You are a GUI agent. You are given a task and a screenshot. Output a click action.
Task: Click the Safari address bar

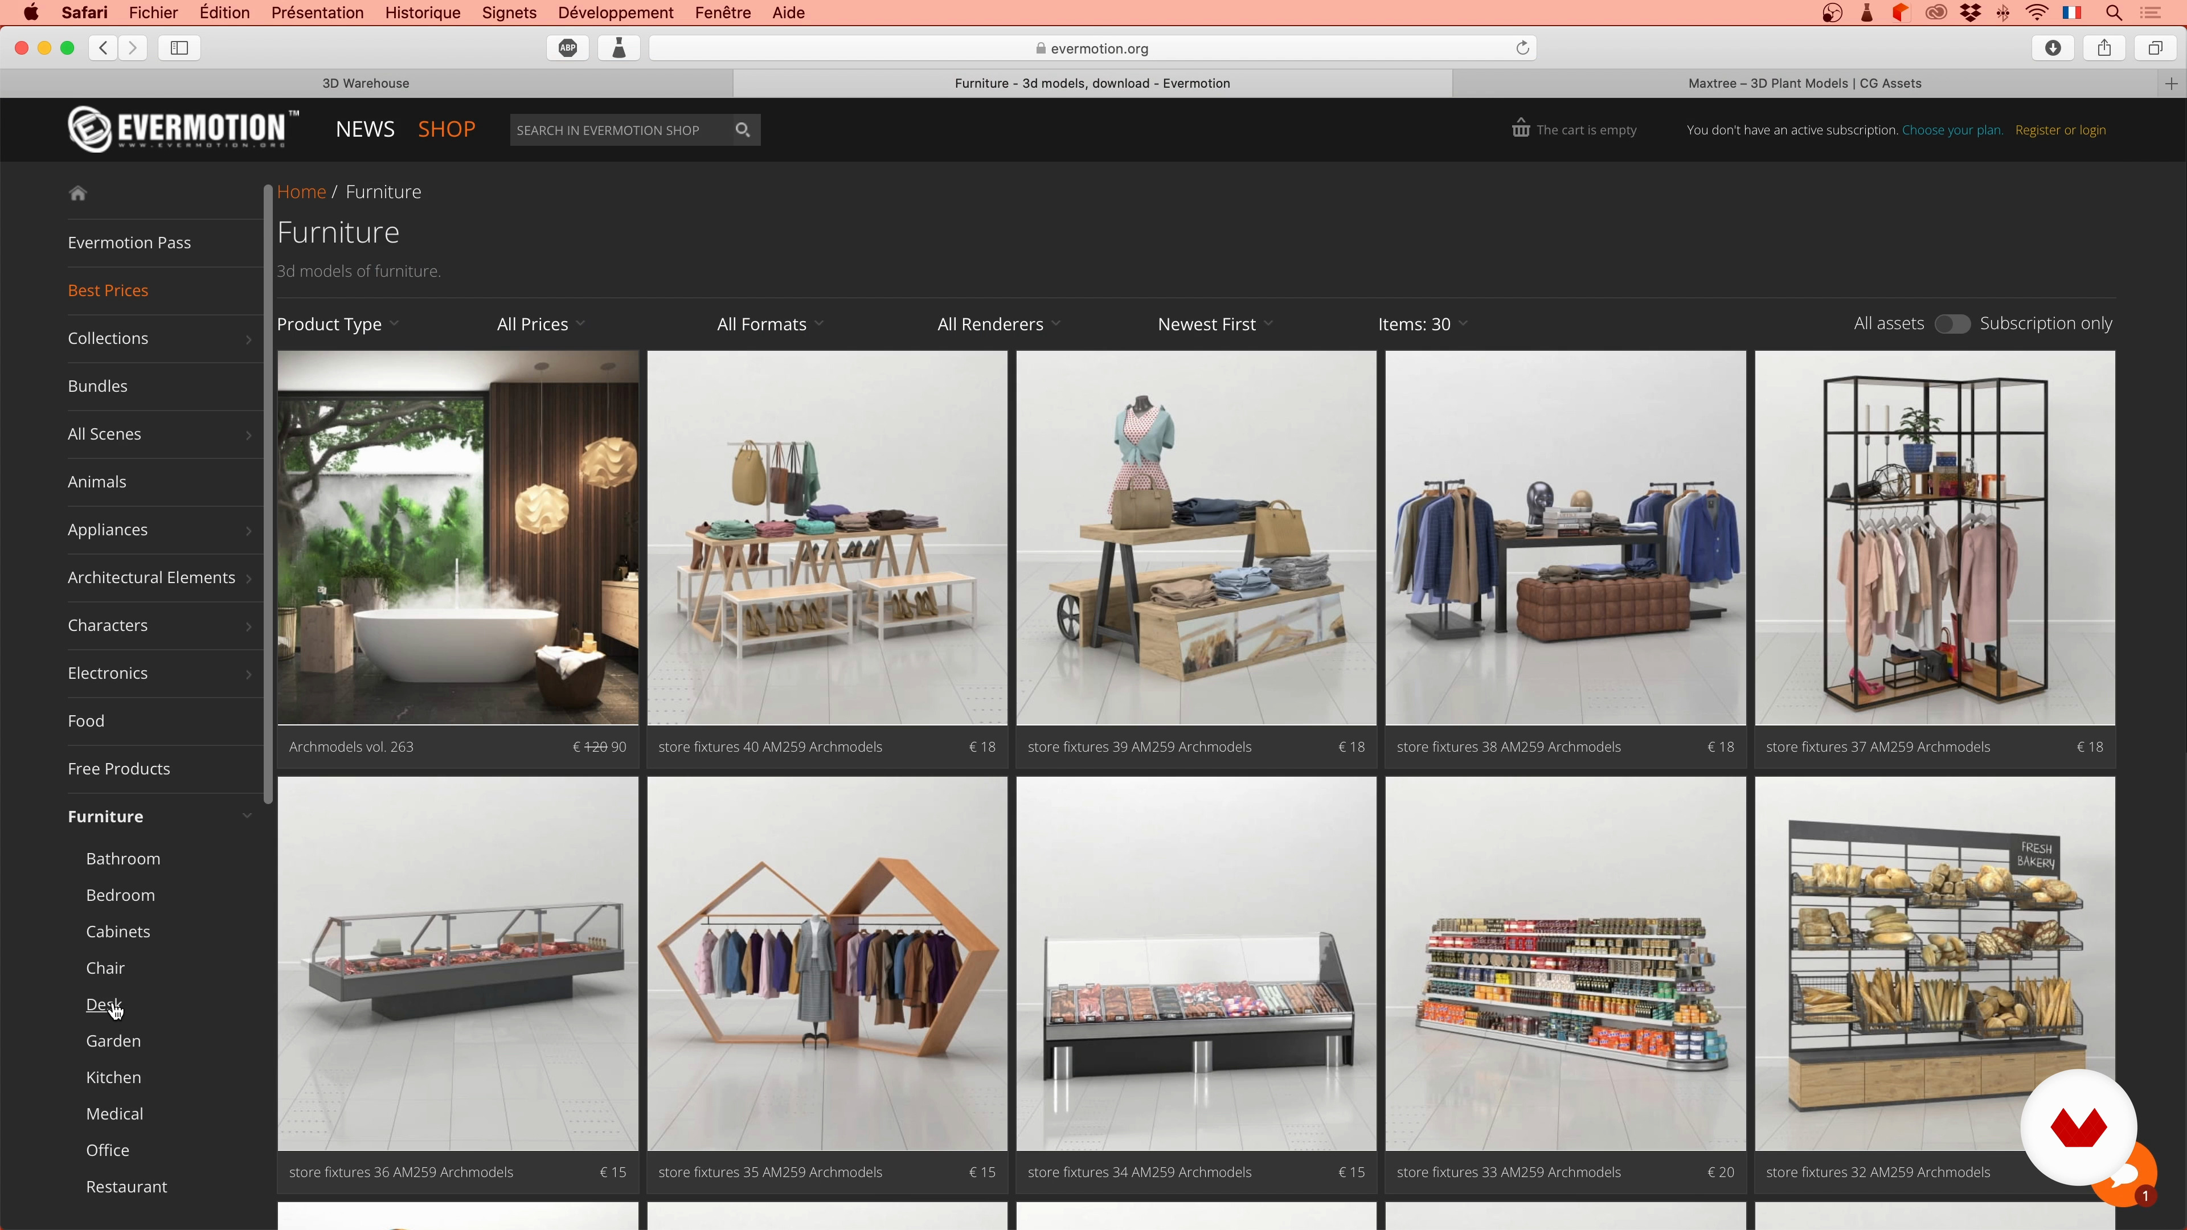click(1092, 47)
